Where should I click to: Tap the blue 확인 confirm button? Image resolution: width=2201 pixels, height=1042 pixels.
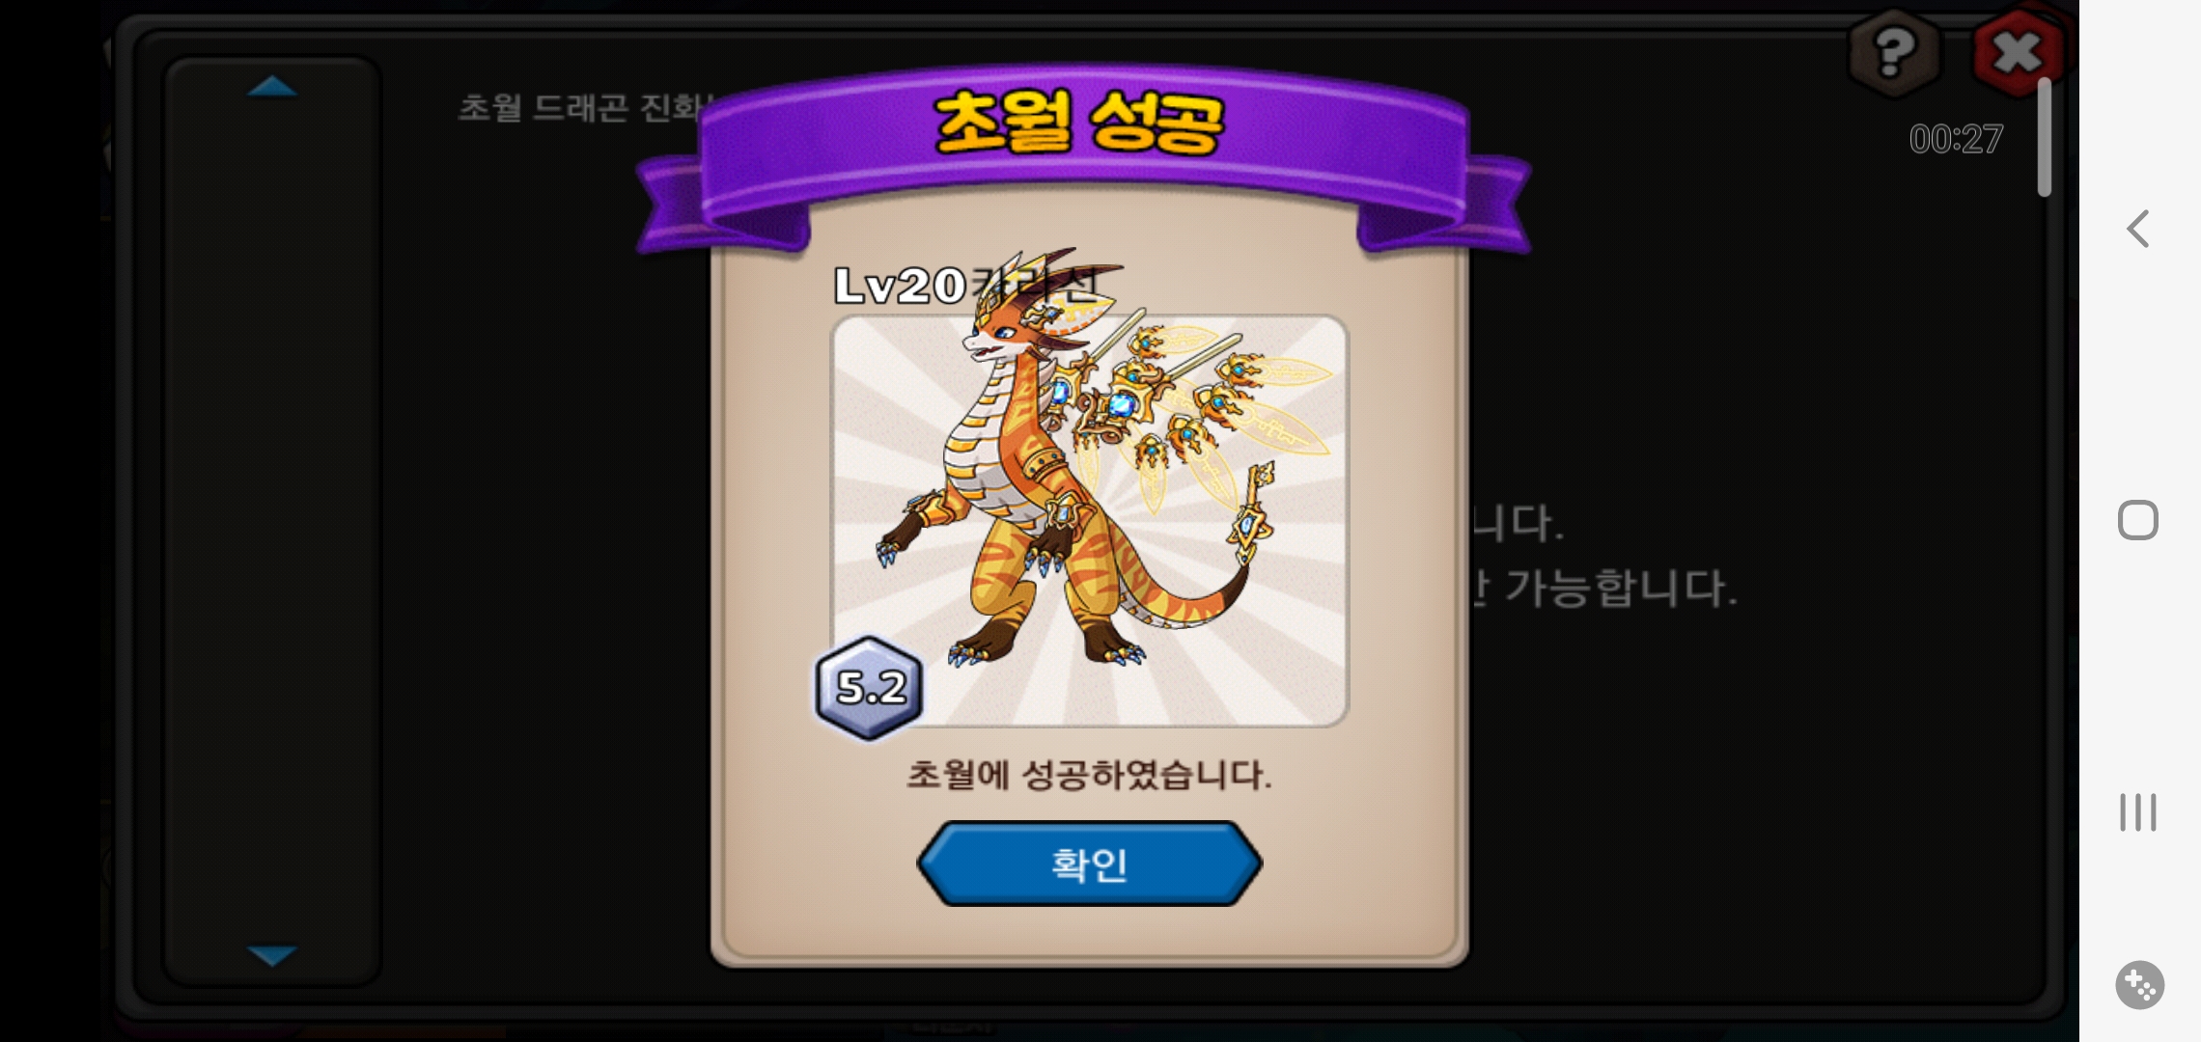[1089, 864]
